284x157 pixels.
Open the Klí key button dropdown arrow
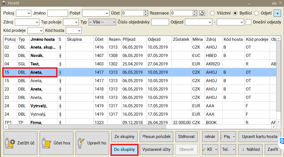(216, 149)
